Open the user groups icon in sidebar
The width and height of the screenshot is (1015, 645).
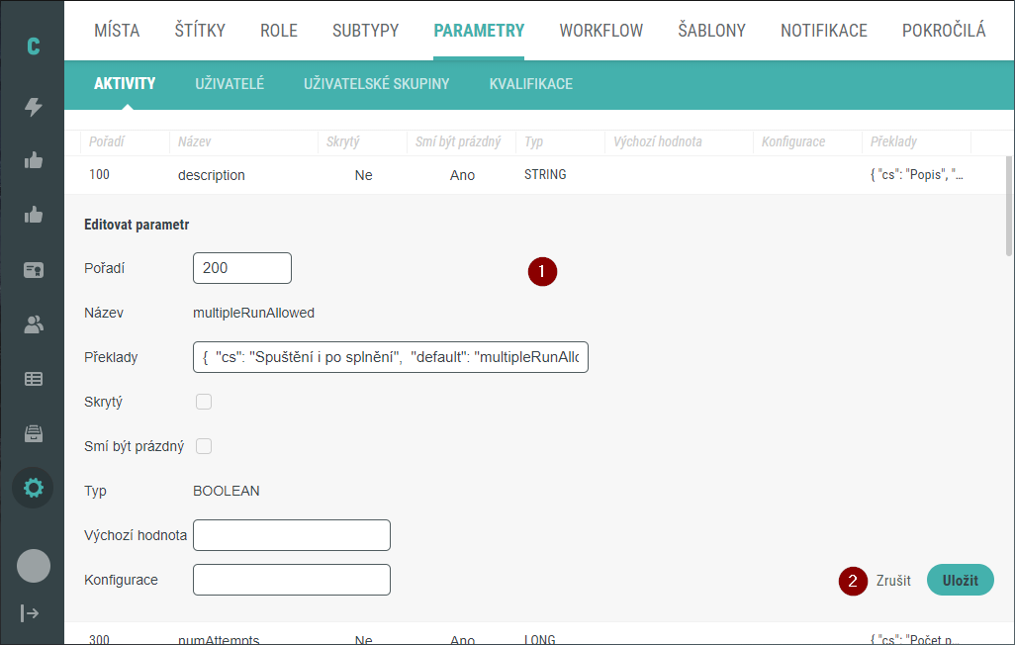click(33, 323)
